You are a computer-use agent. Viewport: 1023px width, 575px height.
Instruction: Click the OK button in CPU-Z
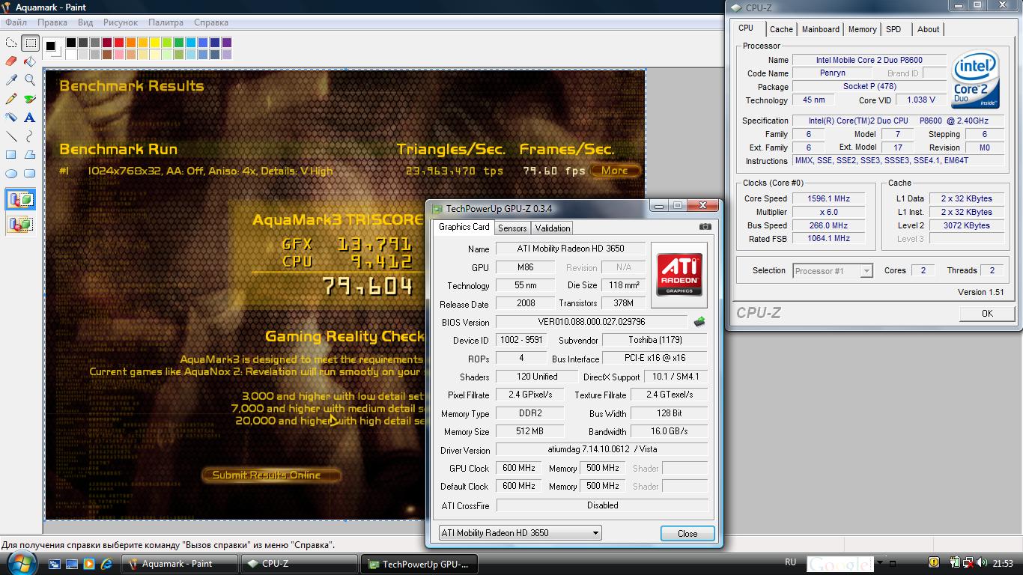(x=987, y=314)
